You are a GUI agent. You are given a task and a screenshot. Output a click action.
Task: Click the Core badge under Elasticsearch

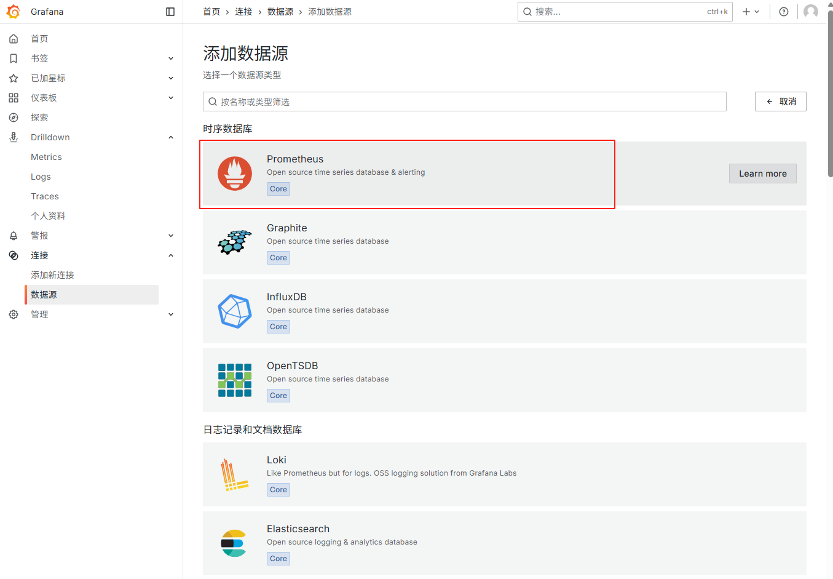click(278, 559)
